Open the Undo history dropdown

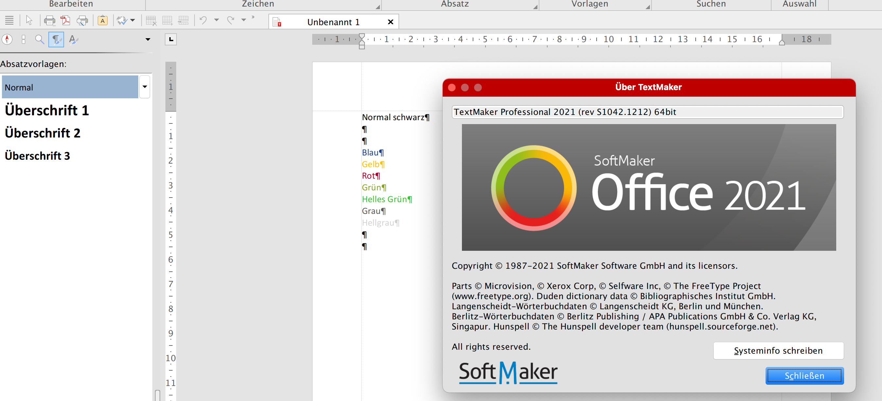pos(216,20)
